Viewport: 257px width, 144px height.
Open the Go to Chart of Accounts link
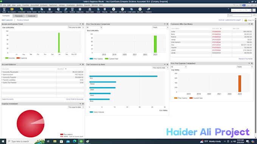[x=74, y=99]
